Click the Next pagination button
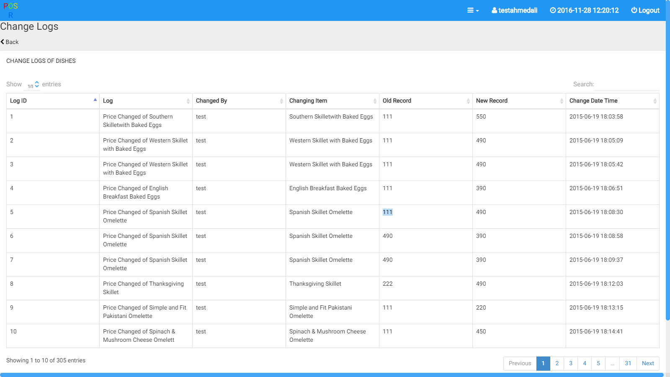The image size is (670, 377). click(648, 364)
